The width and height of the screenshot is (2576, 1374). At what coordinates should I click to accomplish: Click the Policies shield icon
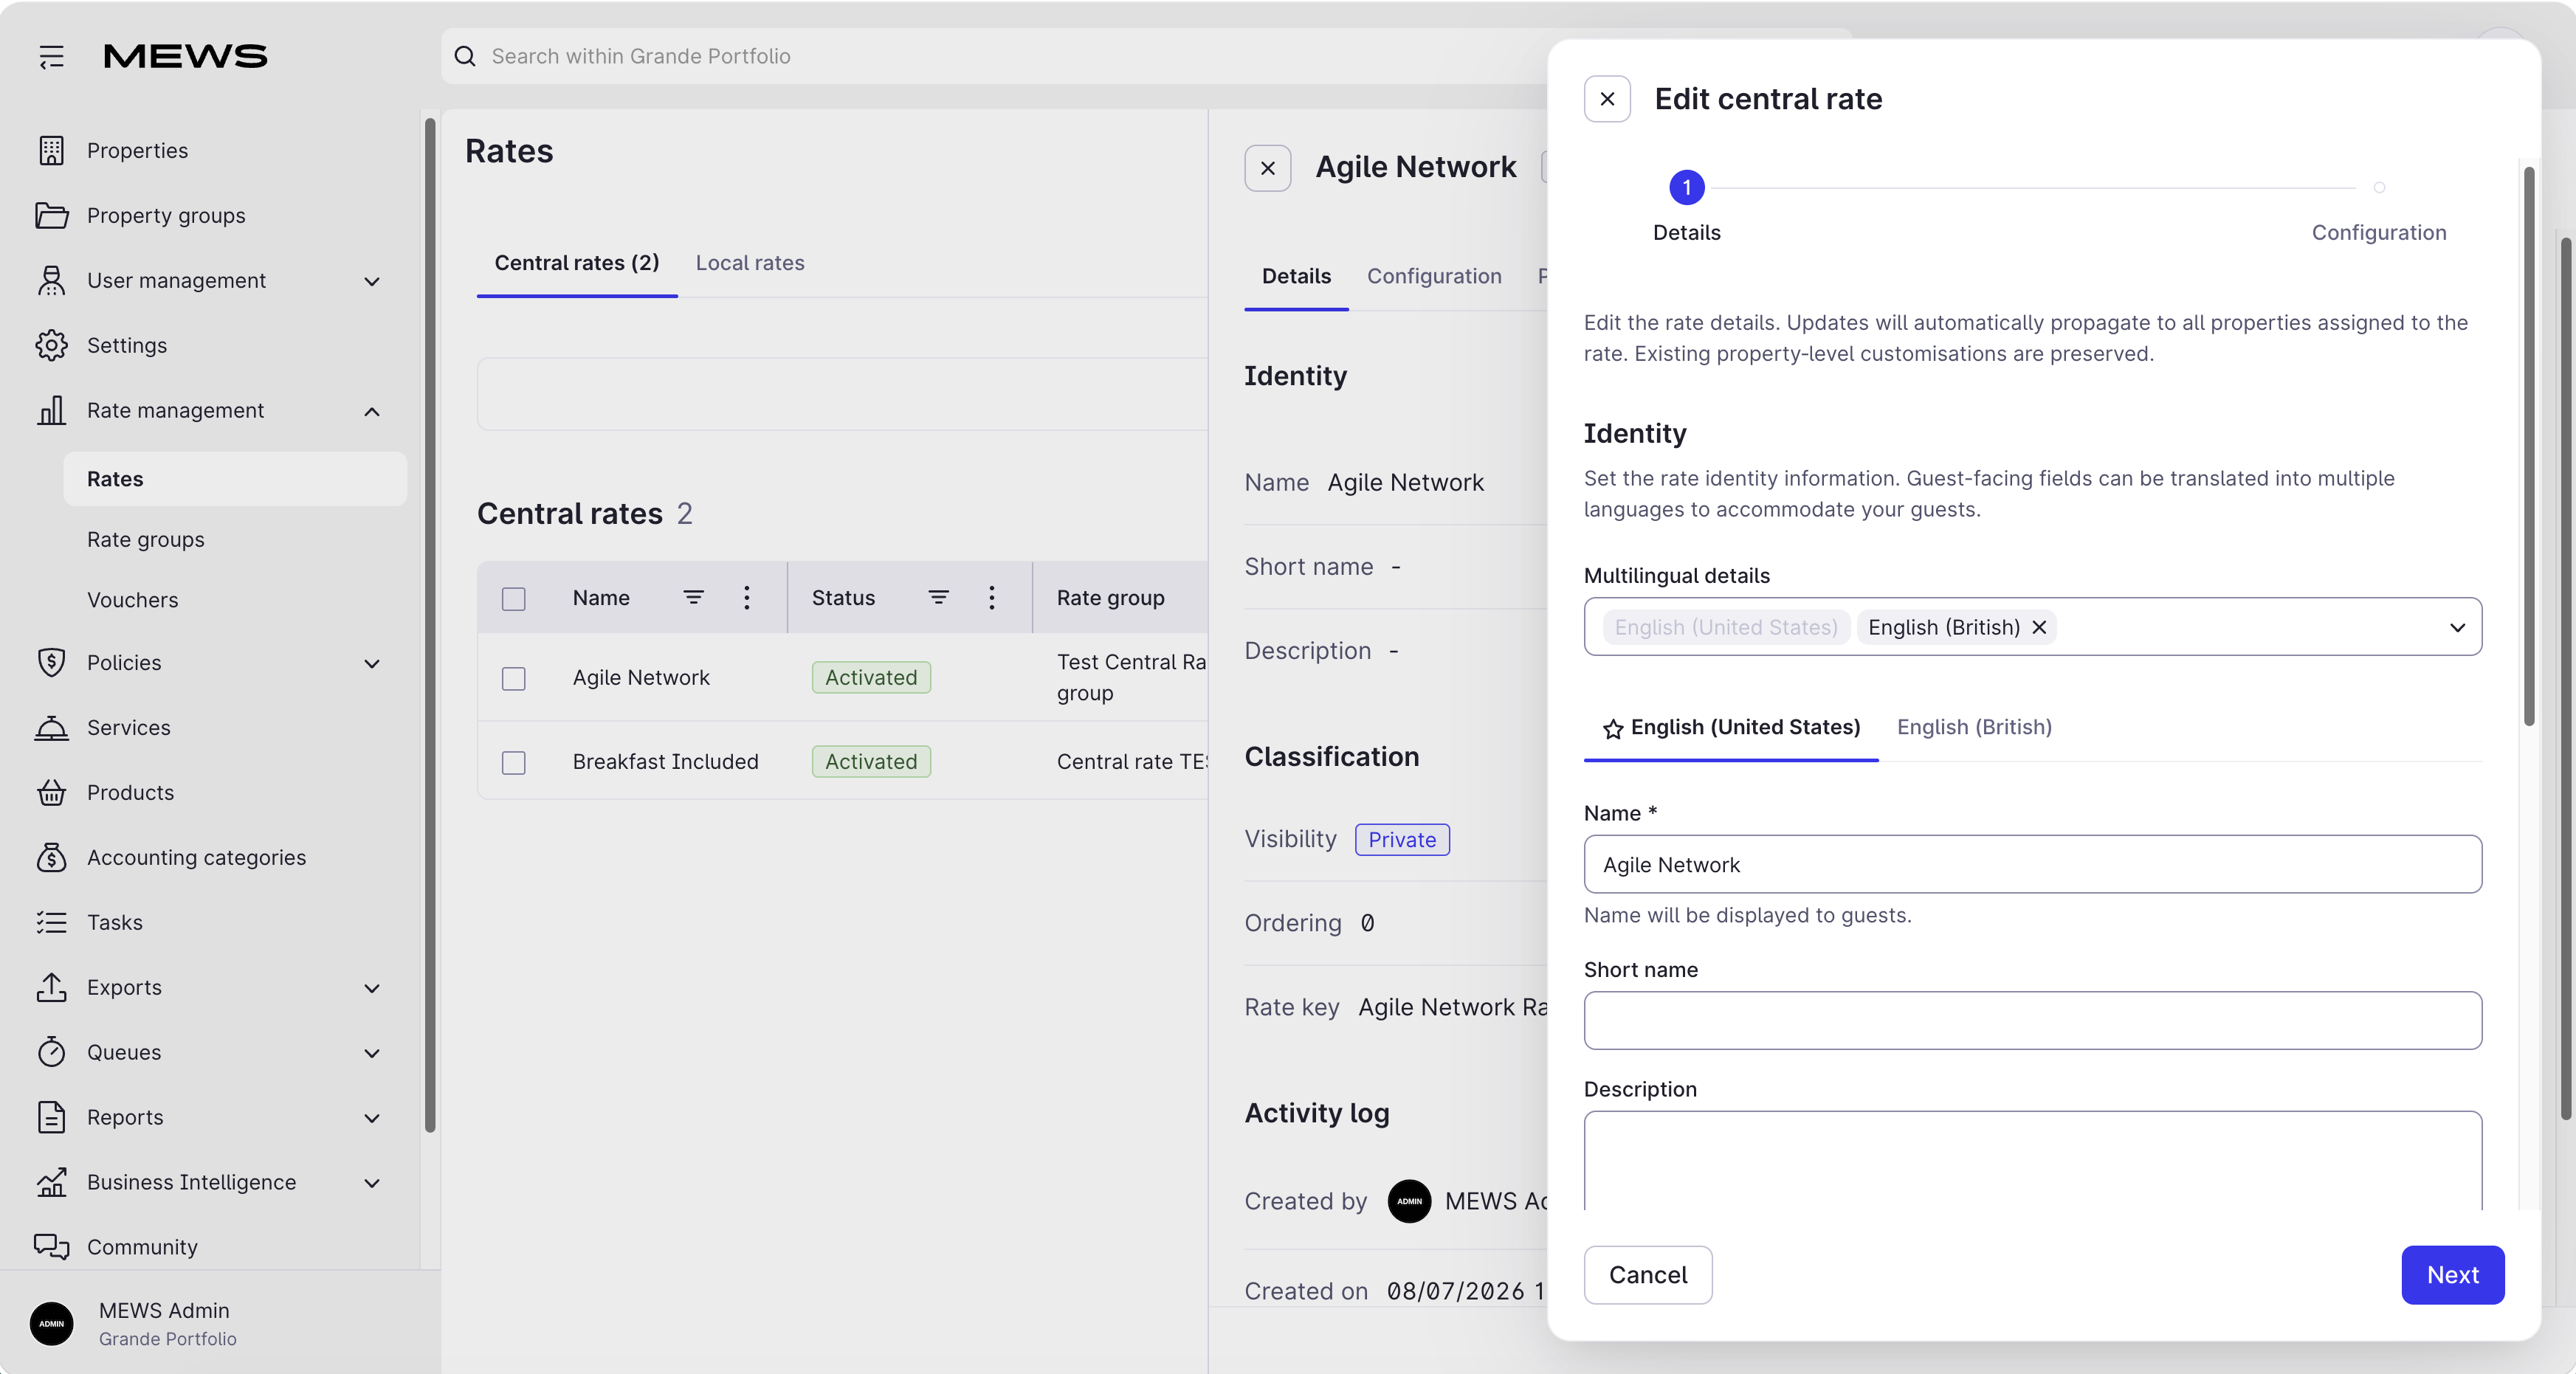51,662
